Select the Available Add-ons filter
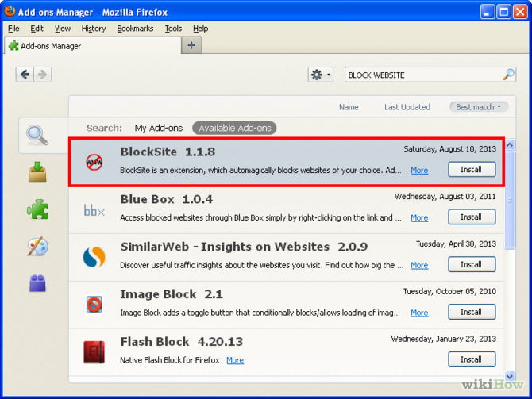This screenshot has width=532, height=399. click(234, 128)
